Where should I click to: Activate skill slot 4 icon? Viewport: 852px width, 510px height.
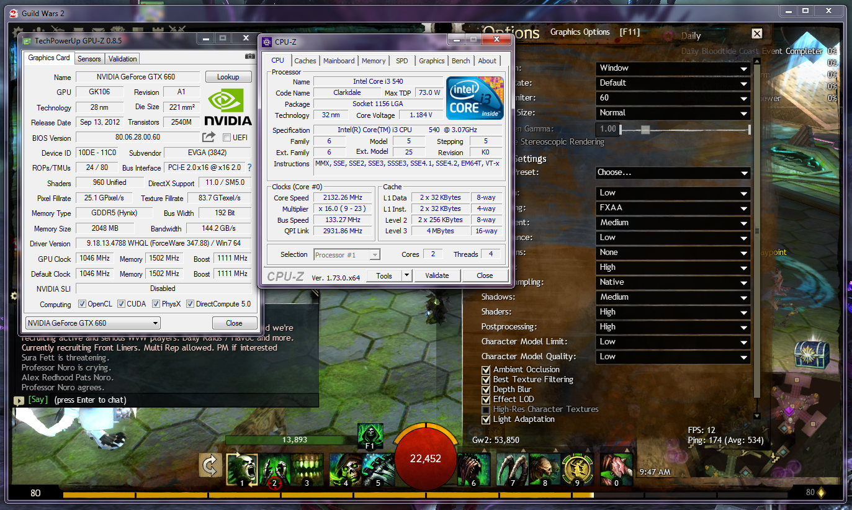coord(345,469)
